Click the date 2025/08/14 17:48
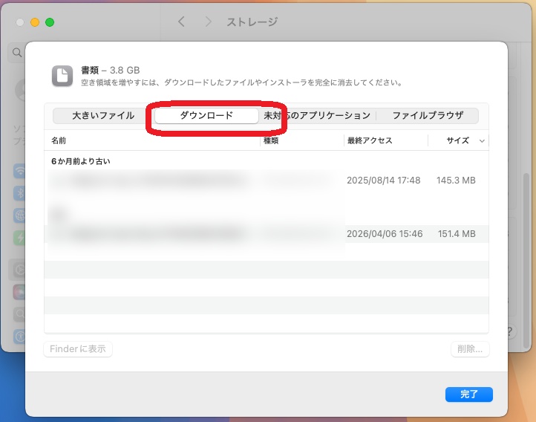 (384, 181)
